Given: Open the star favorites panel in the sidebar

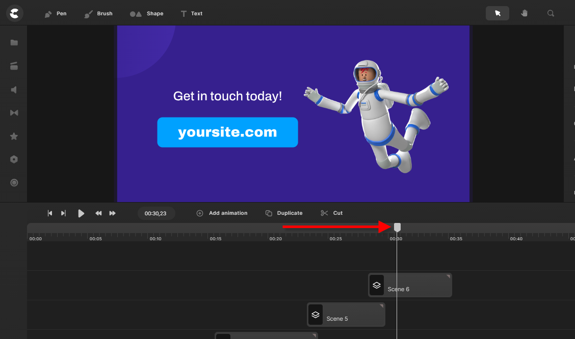Looking at the screenshot, I should tap(14, 136).
